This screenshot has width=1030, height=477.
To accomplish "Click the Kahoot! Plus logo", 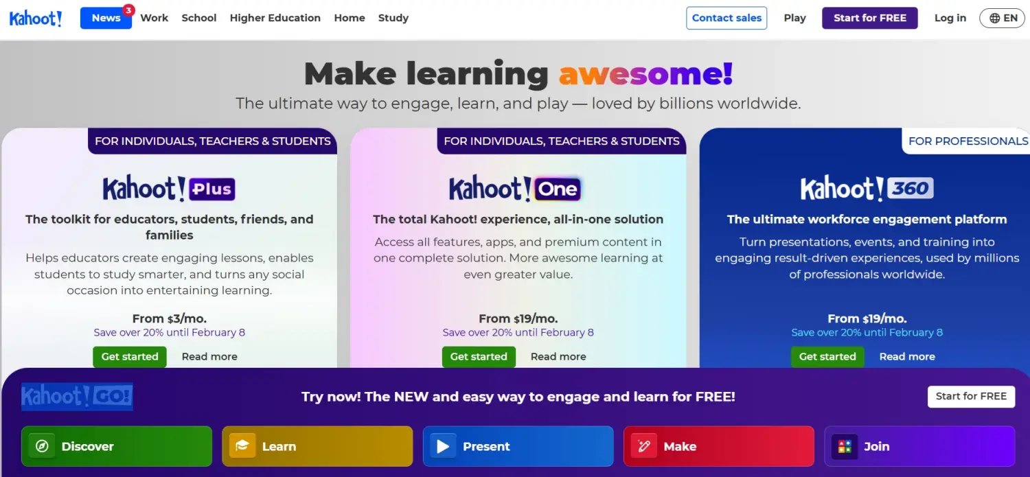I will (x=169, y=189).
